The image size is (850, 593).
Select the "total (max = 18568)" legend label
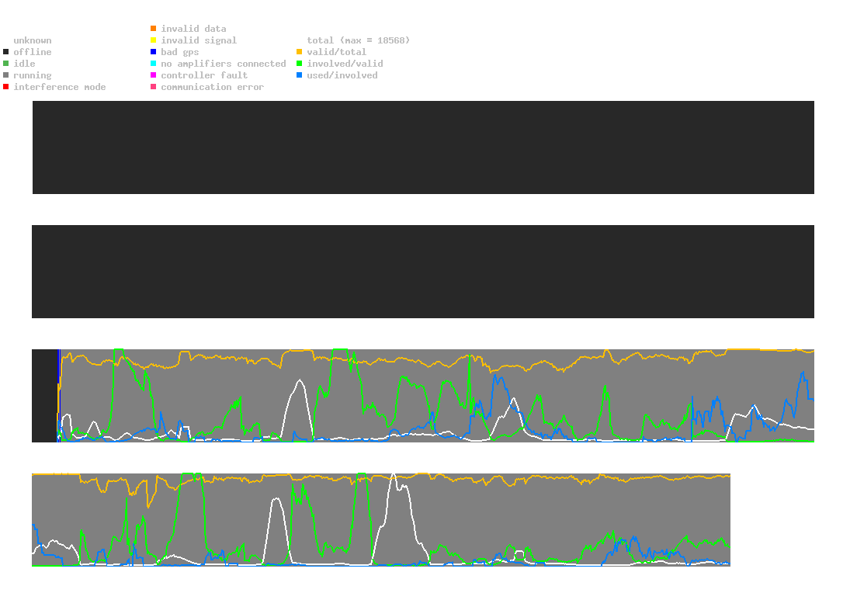[359, 40]
